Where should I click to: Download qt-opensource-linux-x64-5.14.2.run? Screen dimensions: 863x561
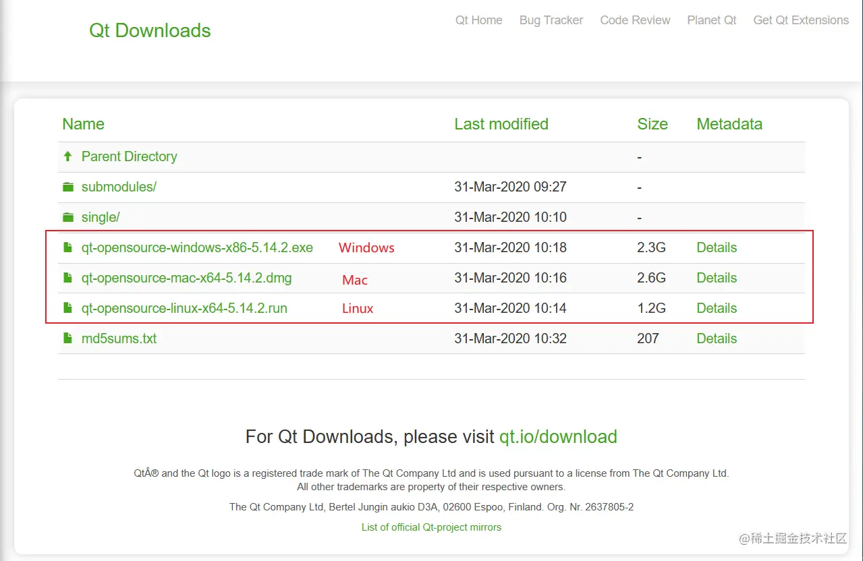pyautogui.click(x=184, y=308)
